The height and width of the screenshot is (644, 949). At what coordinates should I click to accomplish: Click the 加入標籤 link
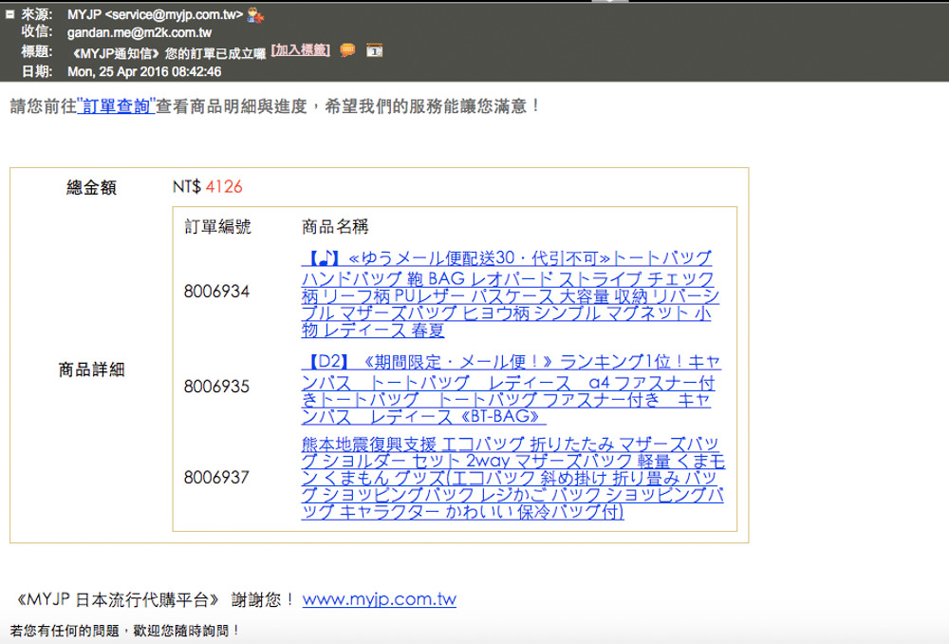300,50
